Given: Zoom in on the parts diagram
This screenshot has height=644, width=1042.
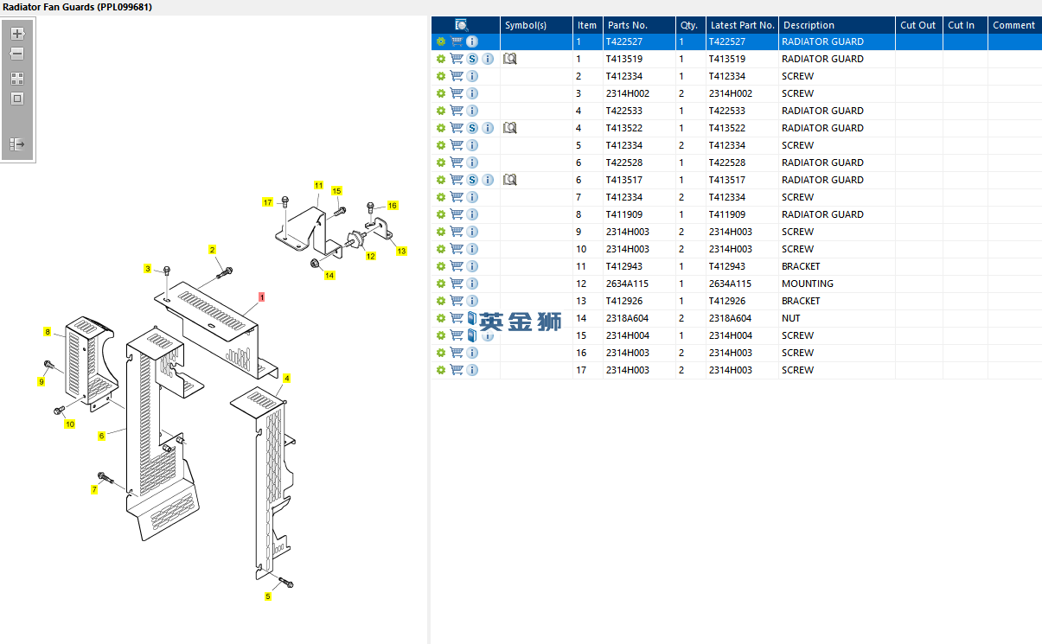Looking at the screenshot, I should coord(17,34).
